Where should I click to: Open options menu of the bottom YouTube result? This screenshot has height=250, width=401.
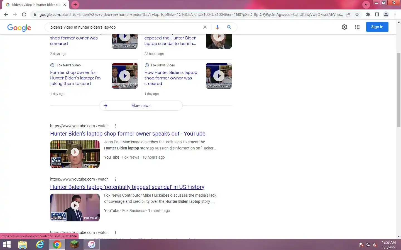pos(116,232)
